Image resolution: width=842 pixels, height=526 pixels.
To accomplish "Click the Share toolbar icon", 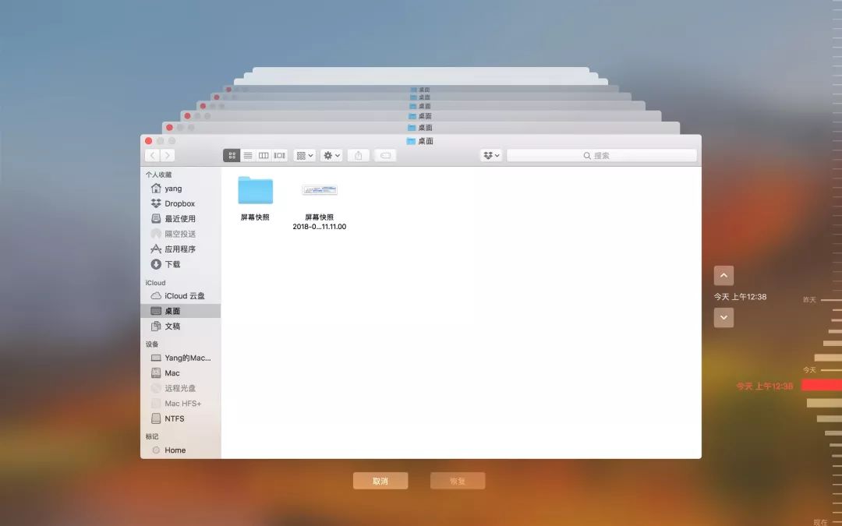I will (x=359, y=156).
